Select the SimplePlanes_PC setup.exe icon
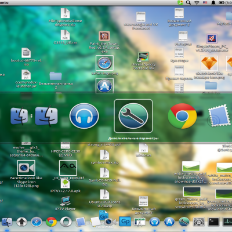Screen dimensions: 232x232 point(212,43)
